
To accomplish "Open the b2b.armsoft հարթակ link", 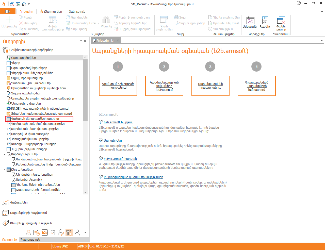I will [119, 122].
